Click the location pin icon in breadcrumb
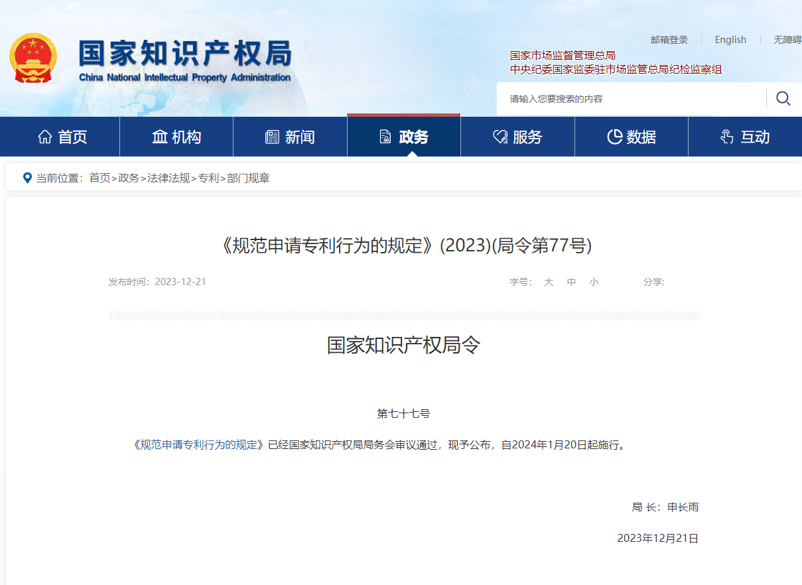This screenshot has height=585, width=802. [x=27, y=178]
